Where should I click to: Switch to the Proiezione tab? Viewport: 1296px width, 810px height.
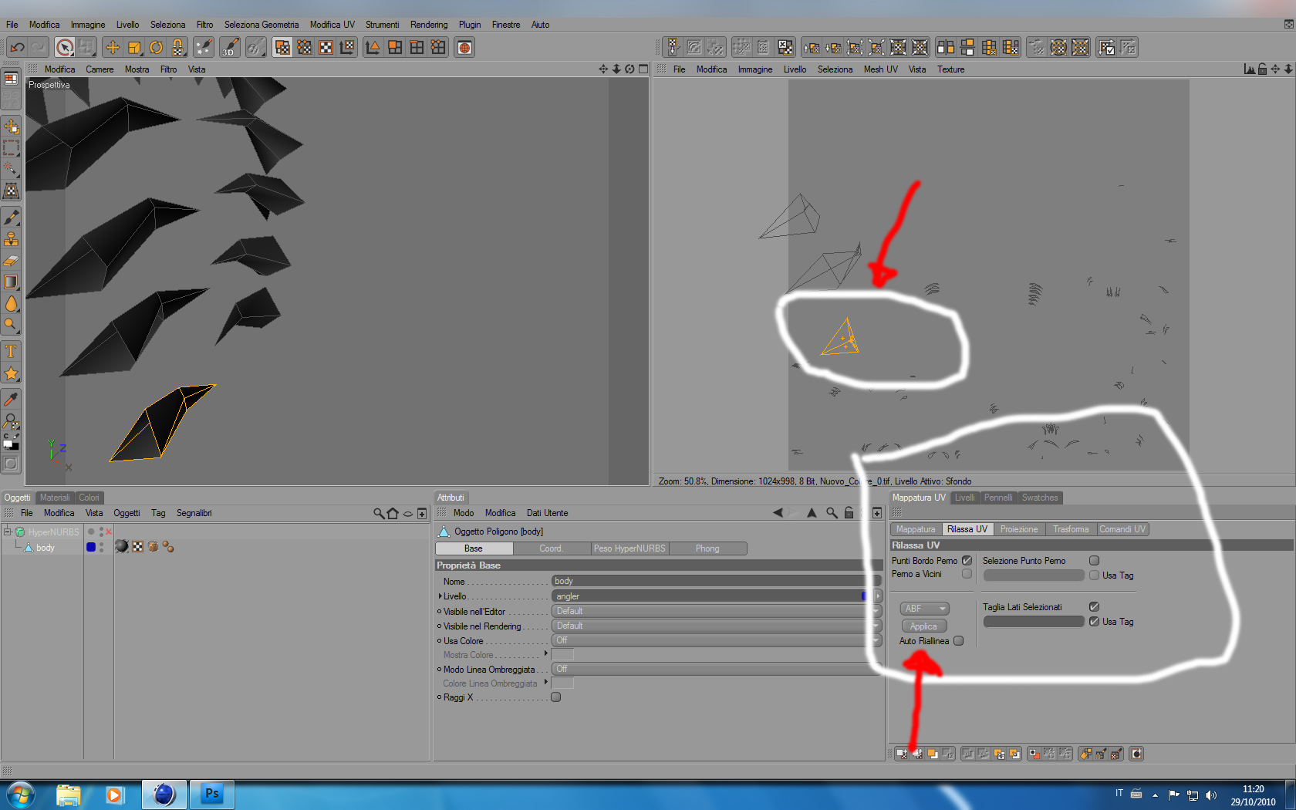pyautogui.click(x=1019, y=529)
